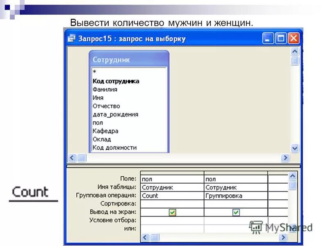Uncheck the first Вывод на экран checkbox

pos(172,212)
